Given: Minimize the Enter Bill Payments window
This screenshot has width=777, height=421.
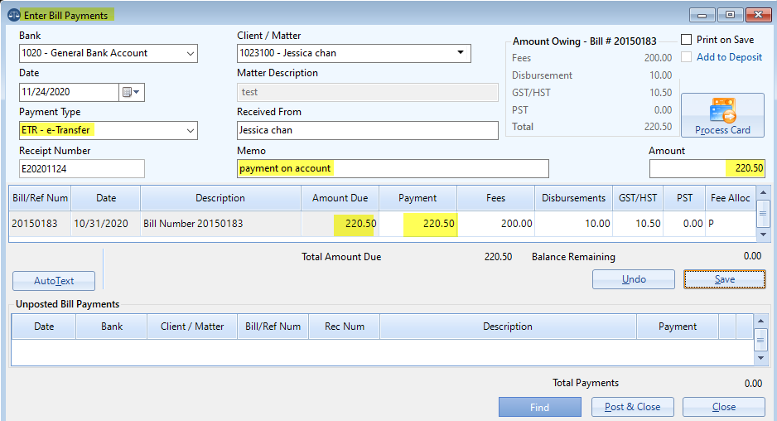Looking at the screenshot, I should (x=702, y=15).
